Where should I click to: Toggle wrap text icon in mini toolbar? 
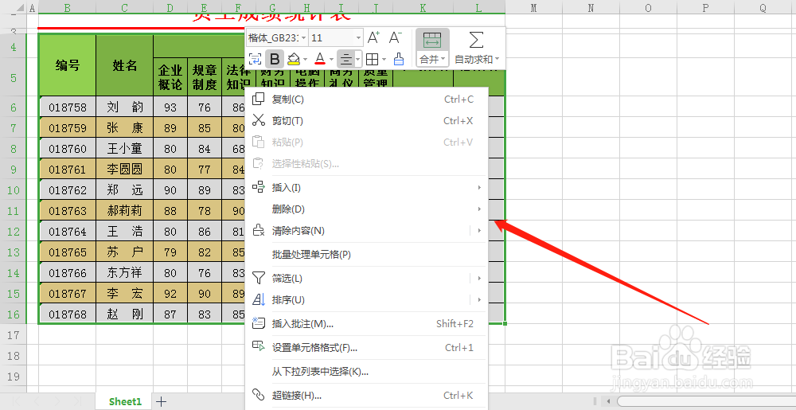[x=255, y=60]
